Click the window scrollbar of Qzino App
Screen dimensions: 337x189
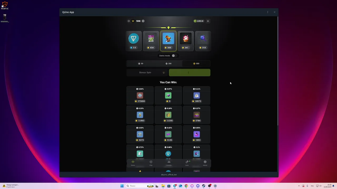(278, 71)
